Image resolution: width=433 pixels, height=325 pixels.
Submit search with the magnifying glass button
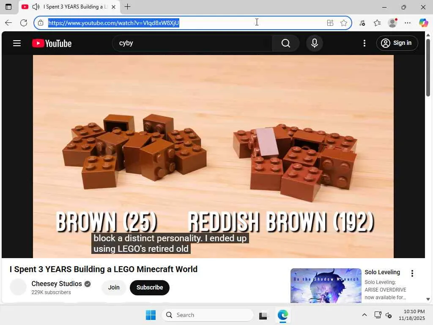(x=285, y=43)
